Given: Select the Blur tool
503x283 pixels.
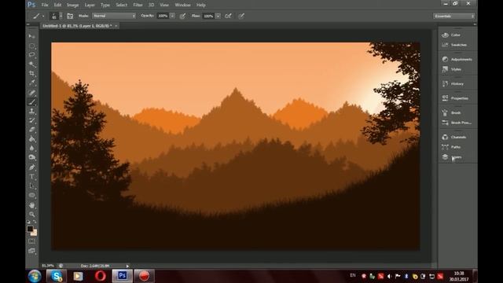Looking at the screenshot, I should 31,149.
